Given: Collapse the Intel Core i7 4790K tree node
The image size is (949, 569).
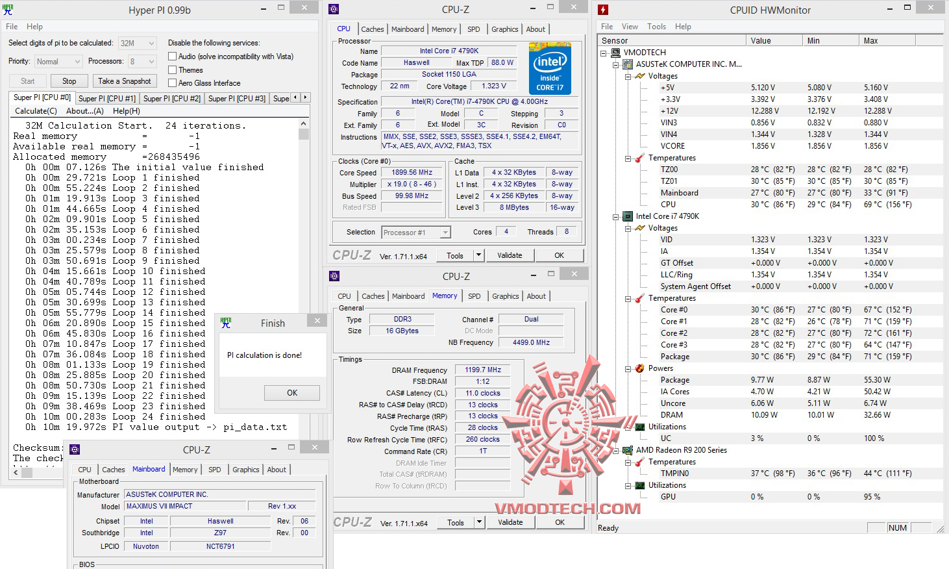Looking at the screenshot, I should tap(615, 216).
